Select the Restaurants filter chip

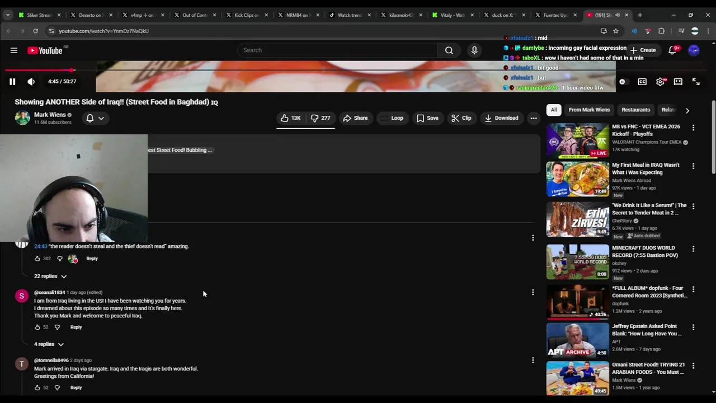tap(635, 110)
